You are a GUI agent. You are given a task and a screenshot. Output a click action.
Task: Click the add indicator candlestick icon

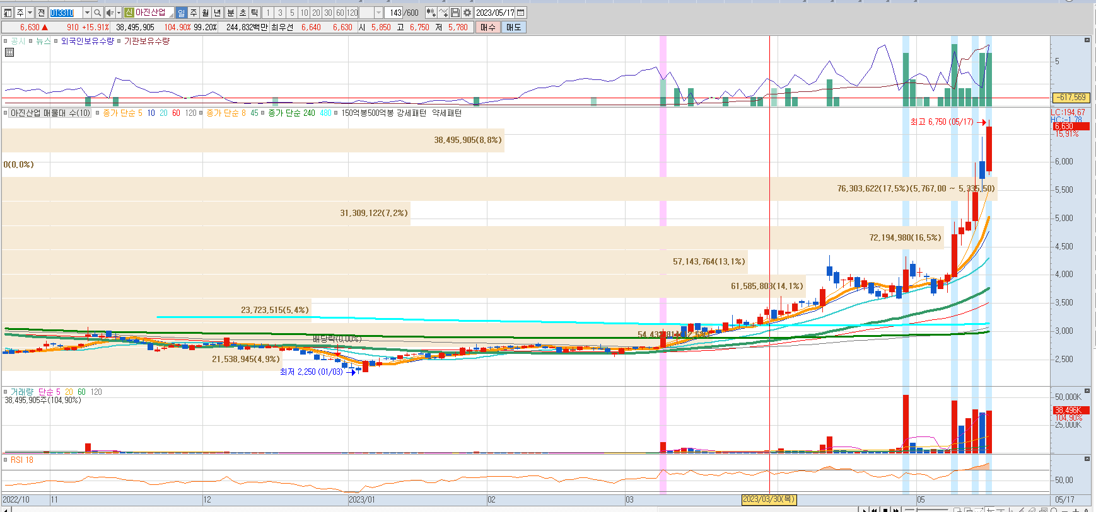431,13
